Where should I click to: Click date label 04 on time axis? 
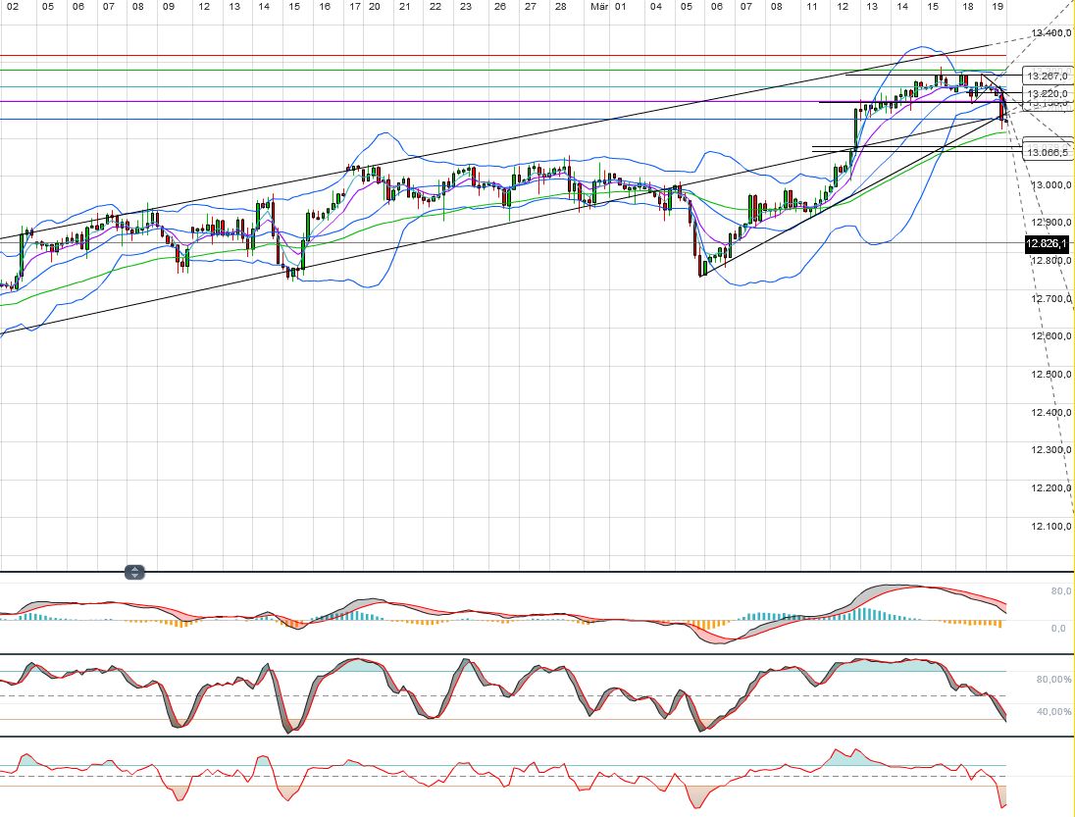(x=656, y=6)
